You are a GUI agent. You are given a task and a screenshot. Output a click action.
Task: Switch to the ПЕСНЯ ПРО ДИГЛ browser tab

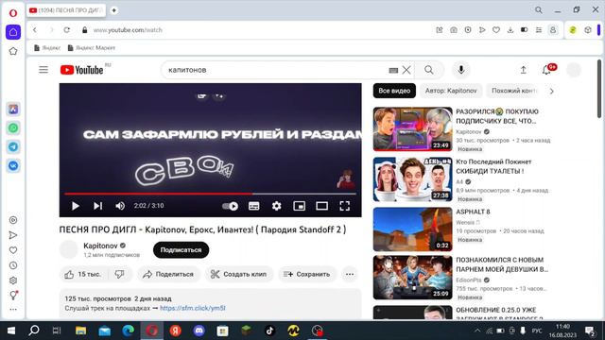pos(66,10)
